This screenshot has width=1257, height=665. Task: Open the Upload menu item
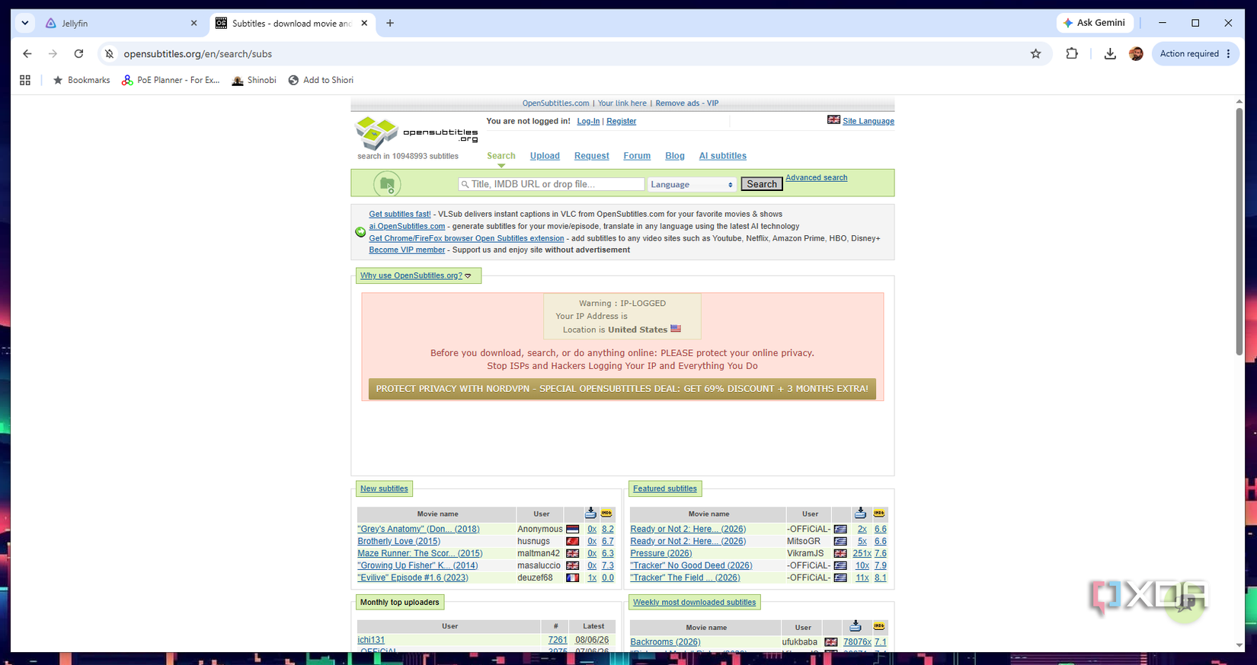click(x=545, y=156)
